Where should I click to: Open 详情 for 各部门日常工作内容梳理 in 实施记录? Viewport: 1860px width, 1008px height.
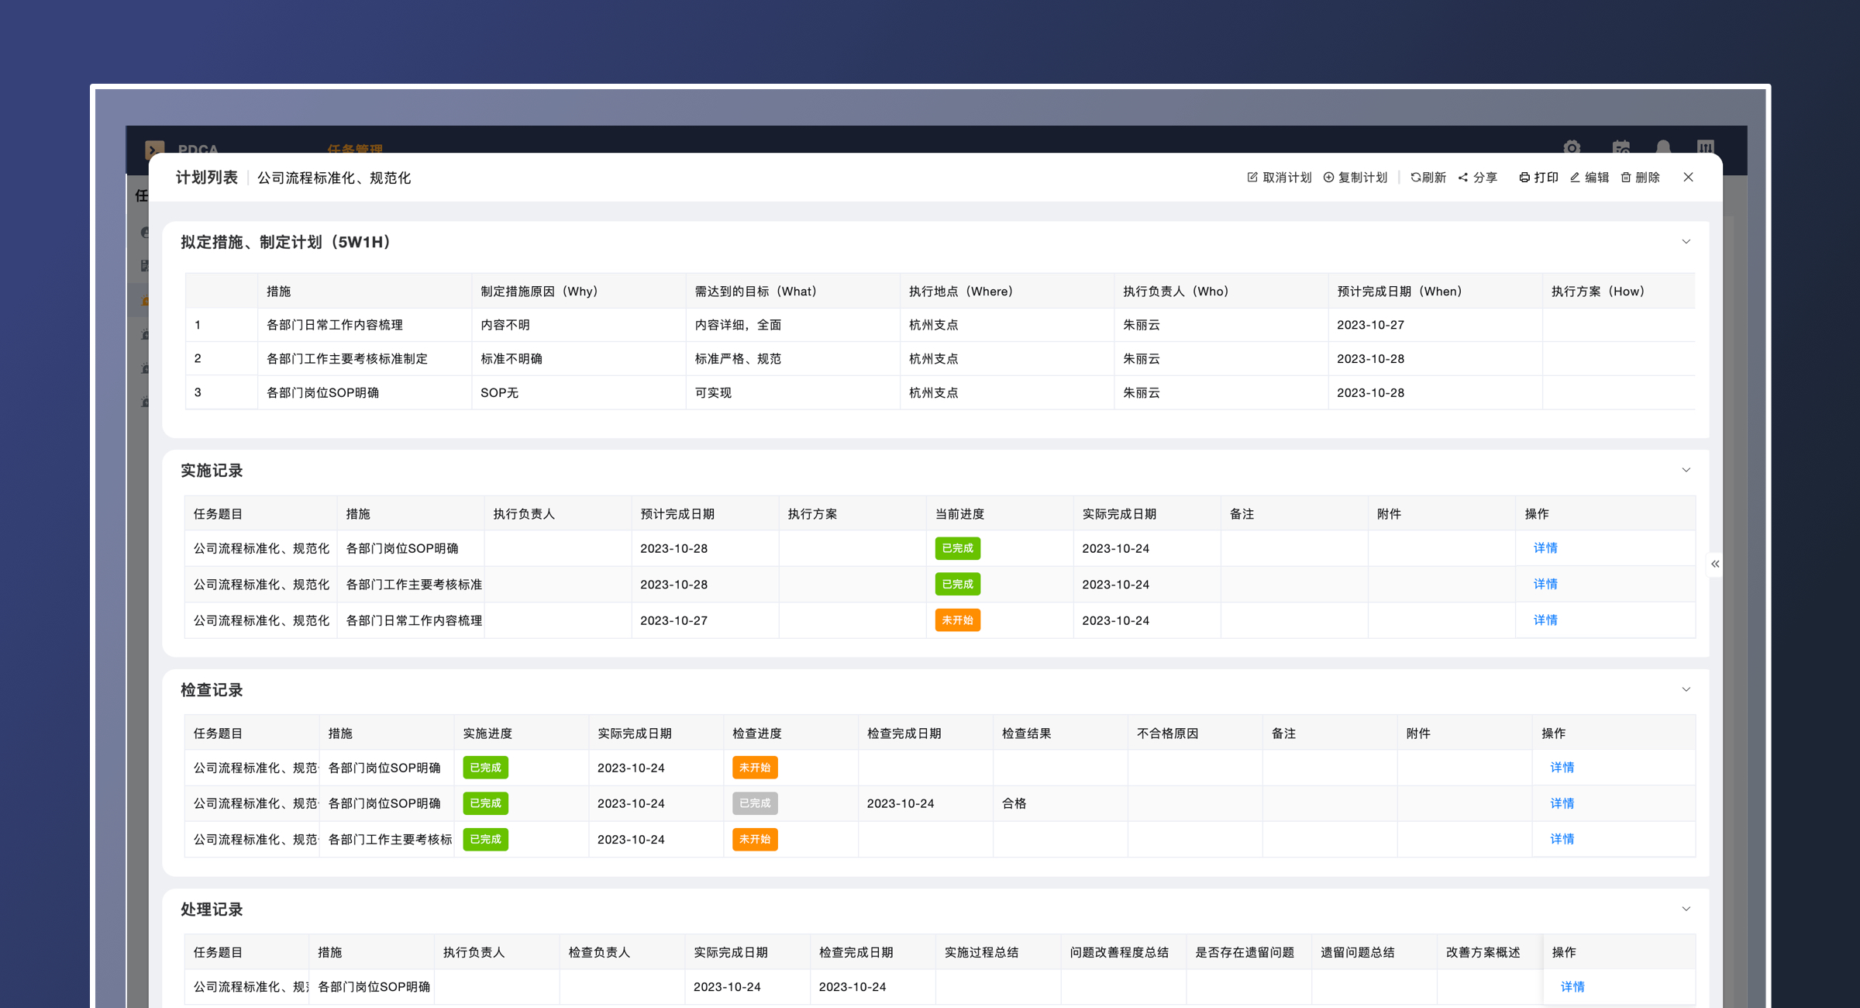pyautogui.click(x=1545, y=620)
